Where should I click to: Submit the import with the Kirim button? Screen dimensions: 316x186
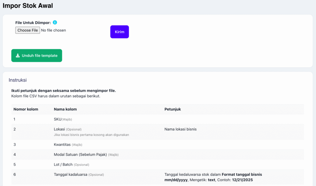(x=119, y=32)
